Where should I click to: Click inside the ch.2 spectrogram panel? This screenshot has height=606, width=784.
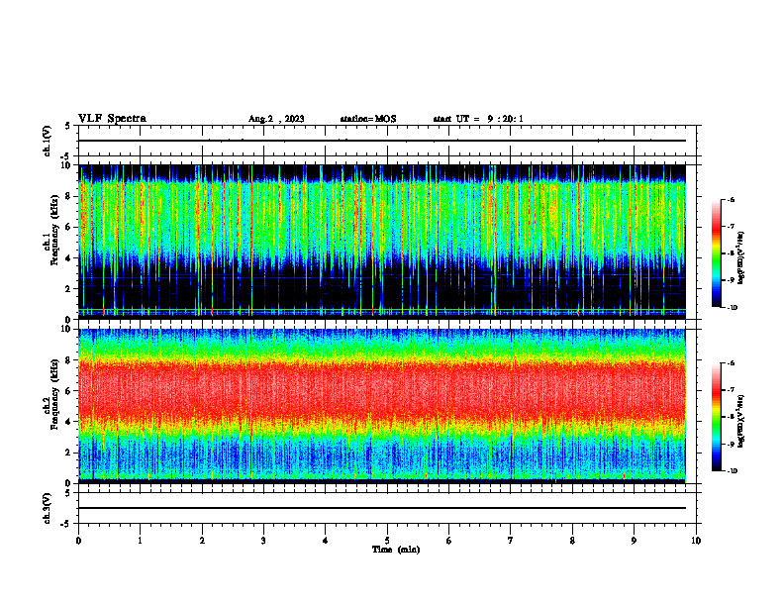[382, 406]
